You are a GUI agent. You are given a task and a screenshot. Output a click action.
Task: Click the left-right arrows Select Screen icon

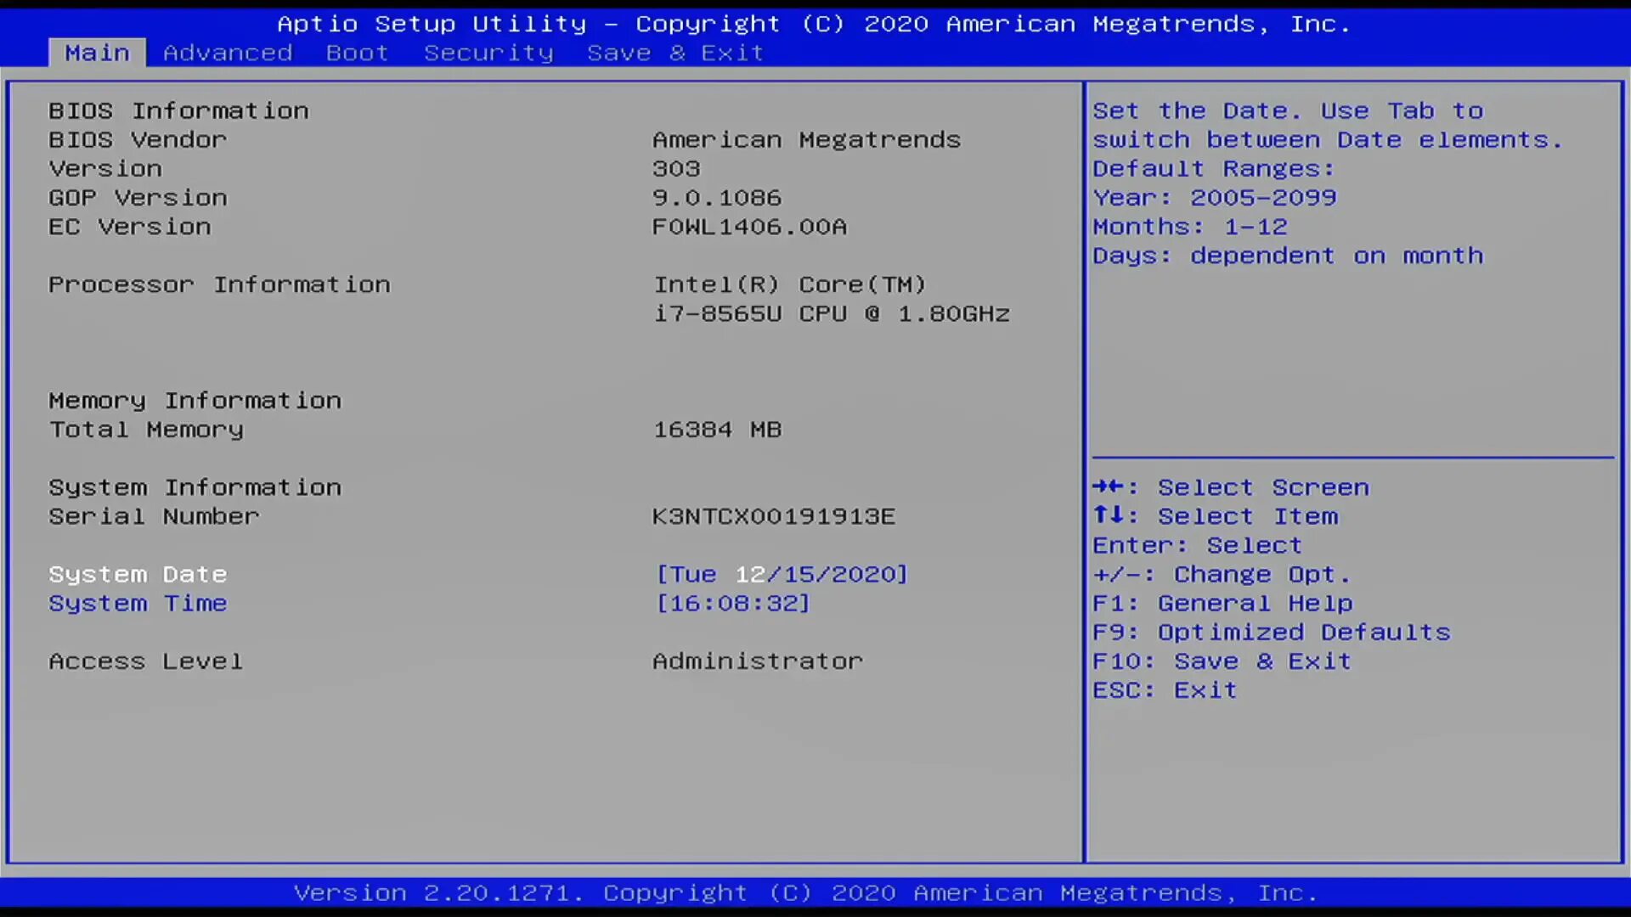pos(1109,487)
